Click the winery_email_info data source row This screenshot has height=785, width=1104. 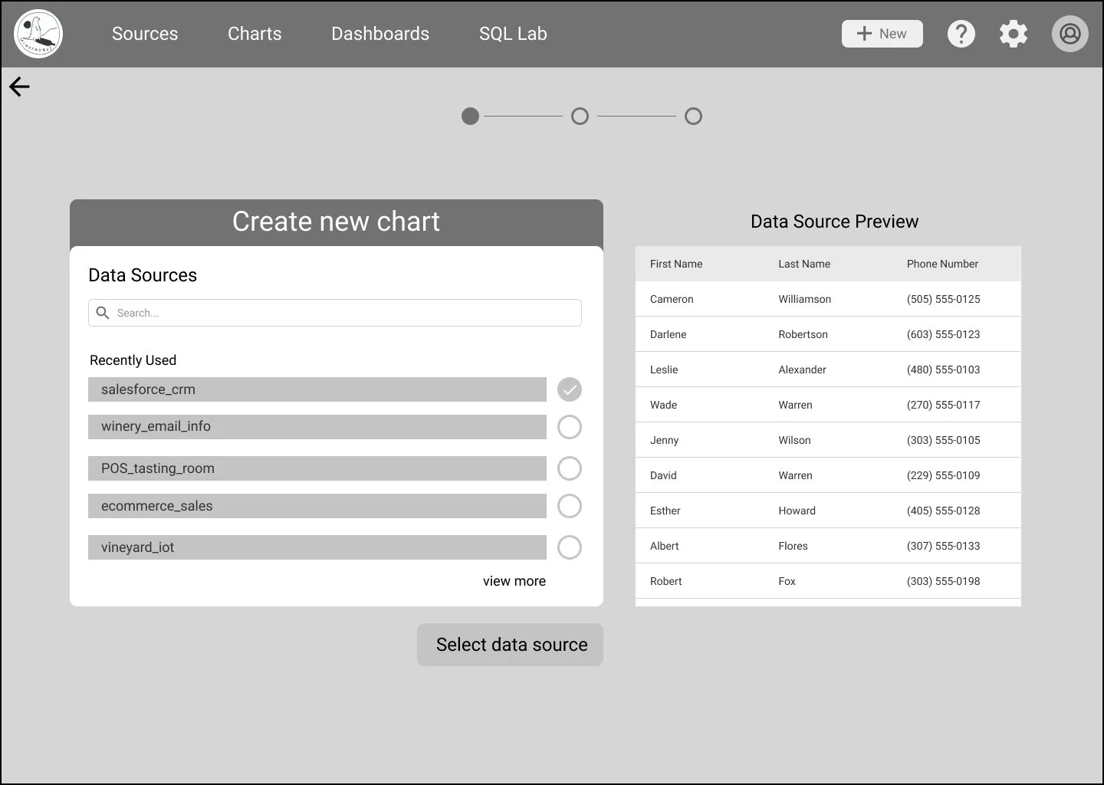click(317, 427)
